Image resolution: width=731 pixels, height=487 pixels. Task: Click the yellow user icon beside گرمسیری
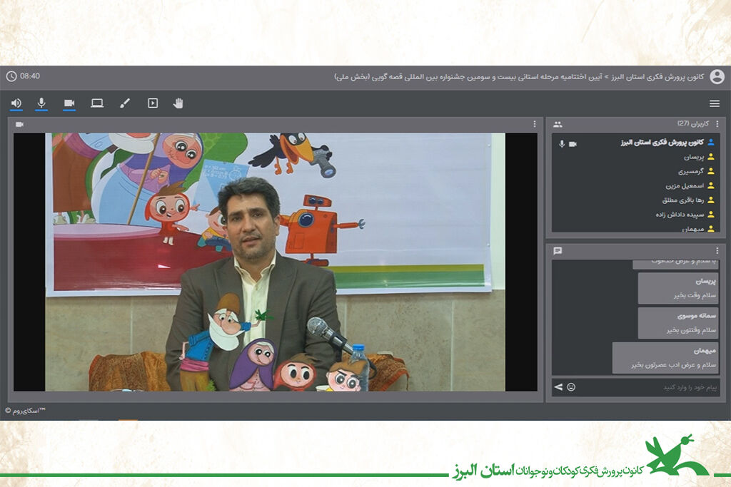[711, 171]
